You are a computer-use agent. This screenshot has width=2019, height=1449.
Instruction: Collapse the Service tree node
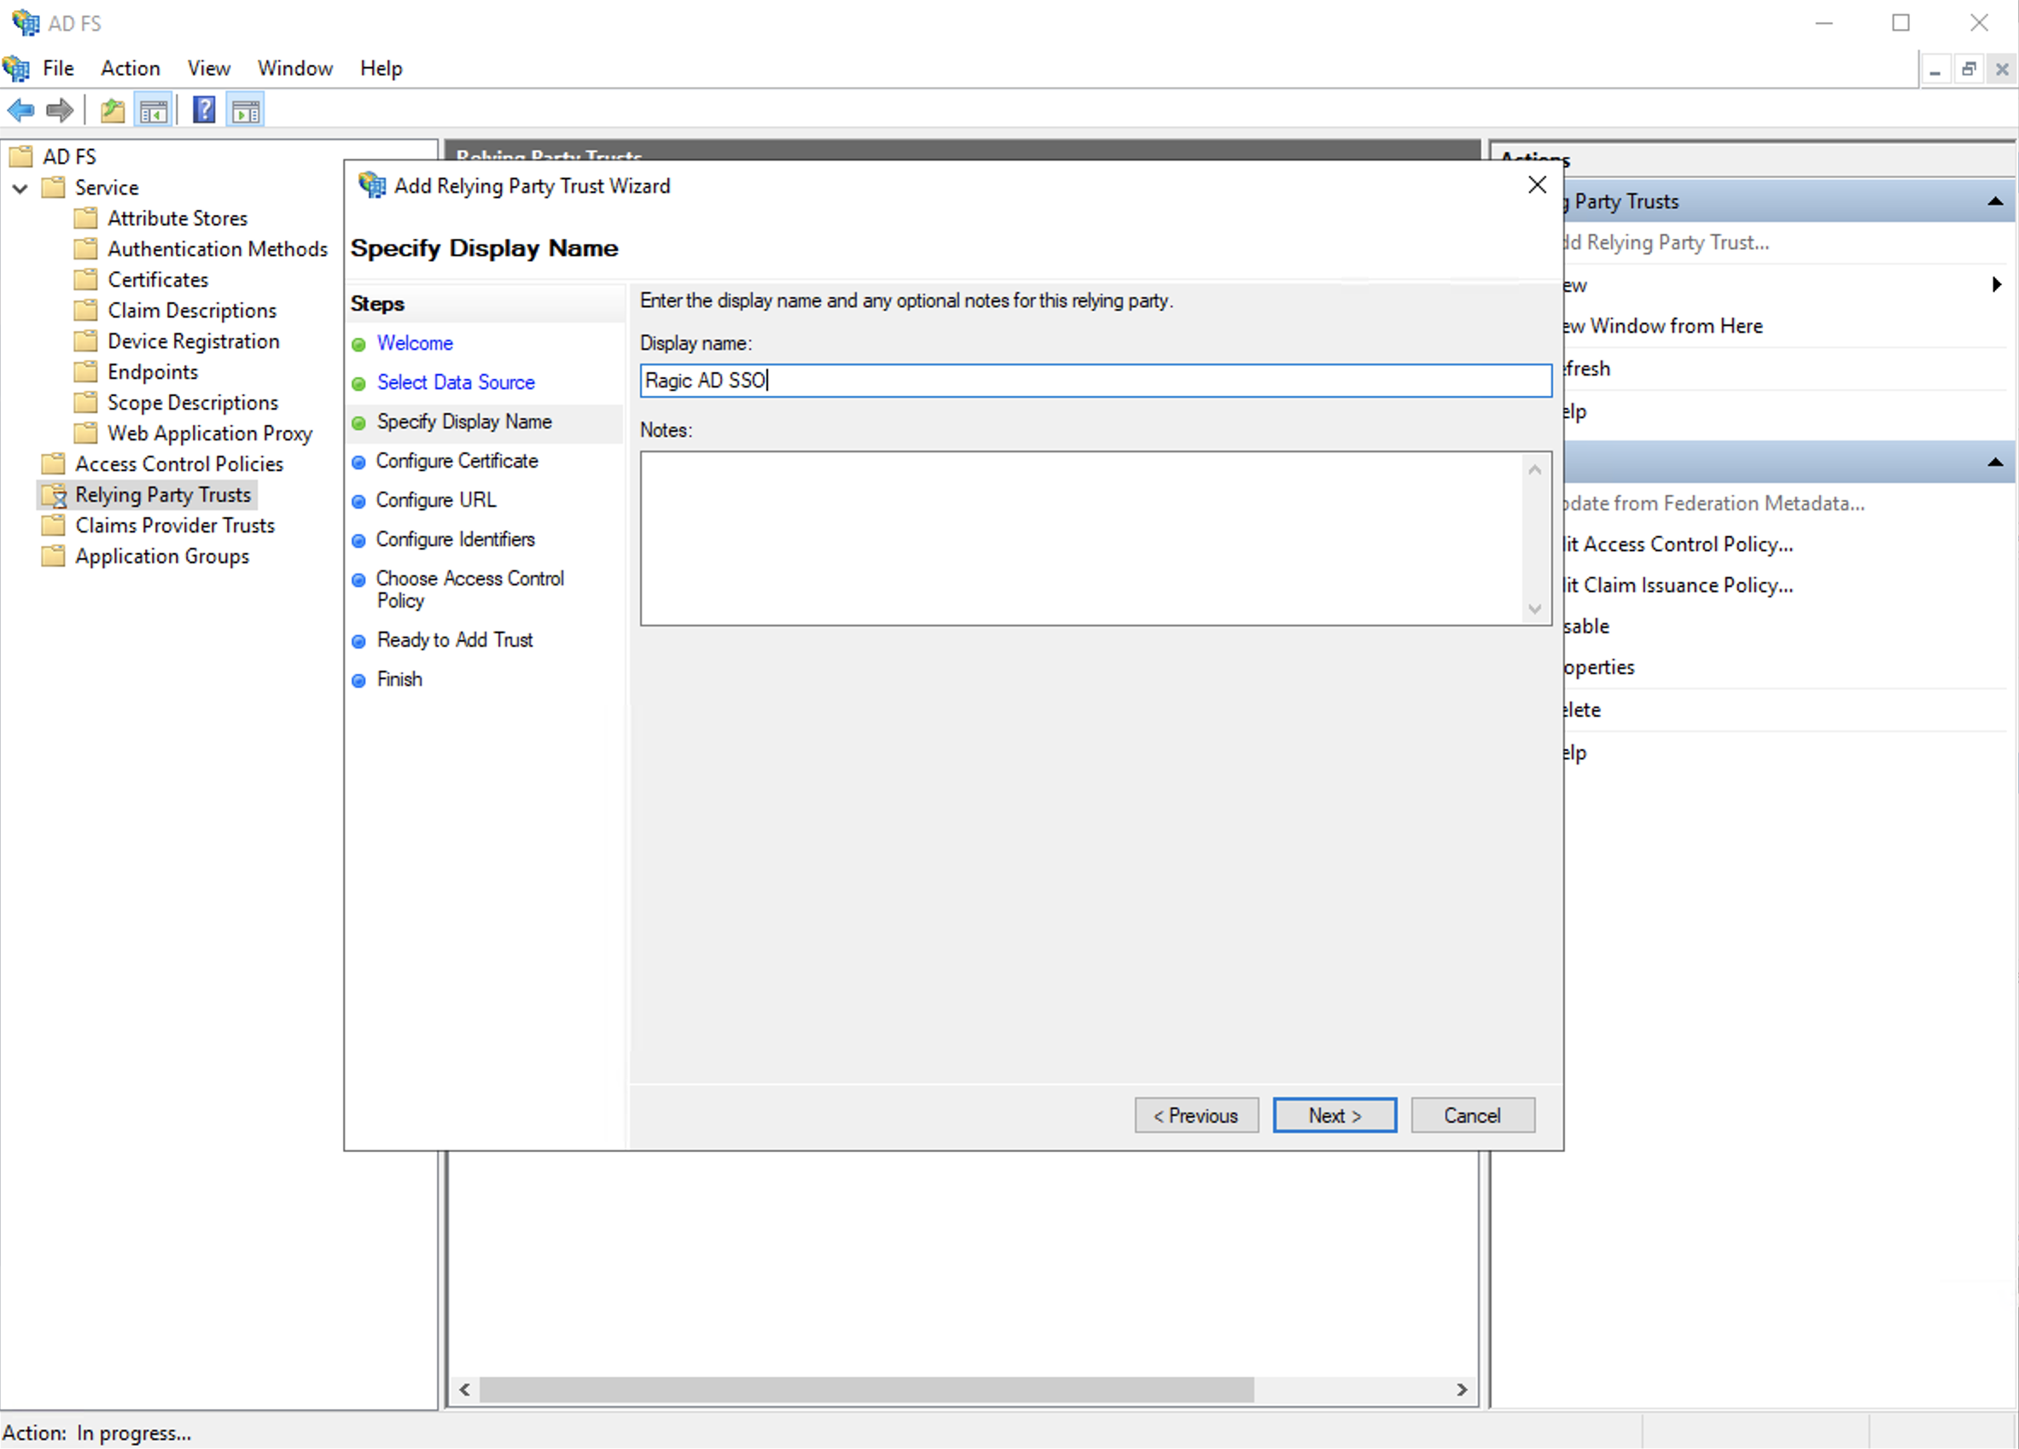[20, 188]
